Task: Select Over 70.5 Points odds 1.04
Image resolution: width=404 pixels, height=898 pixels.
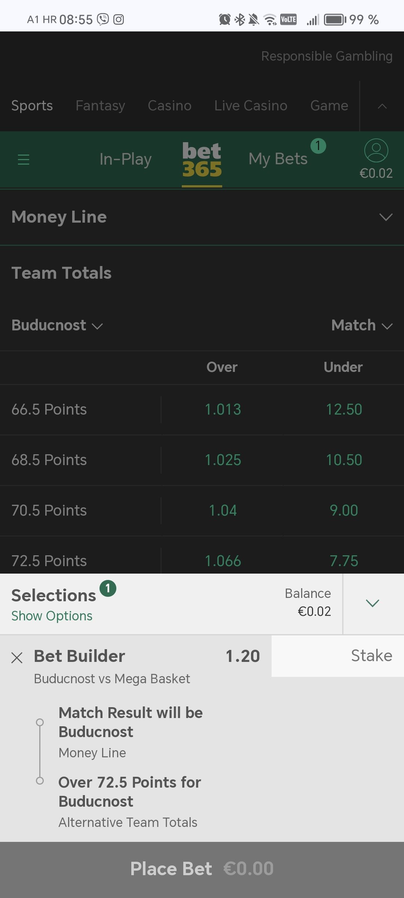Action: [x=223, y=511]
